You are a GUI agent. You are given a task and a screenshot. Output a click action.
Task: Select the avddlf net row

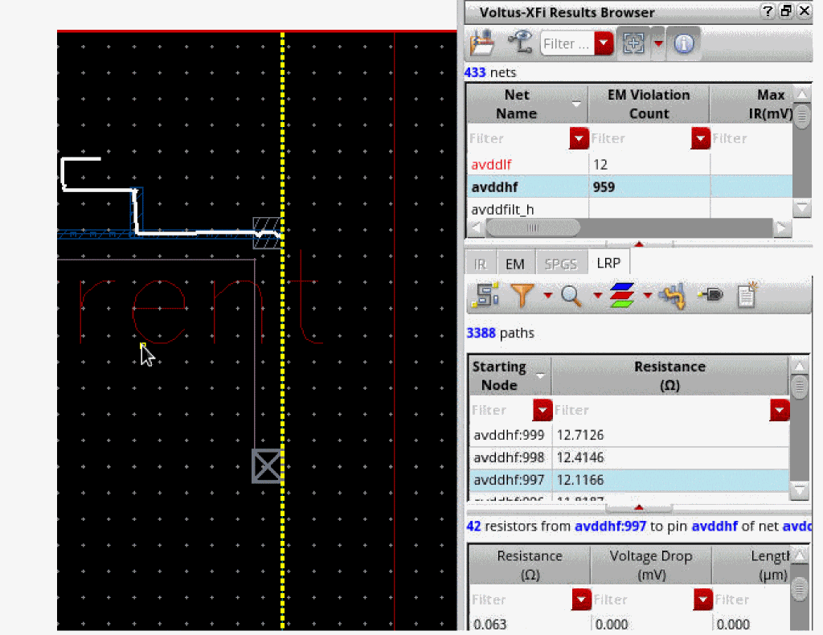[491, 164]
